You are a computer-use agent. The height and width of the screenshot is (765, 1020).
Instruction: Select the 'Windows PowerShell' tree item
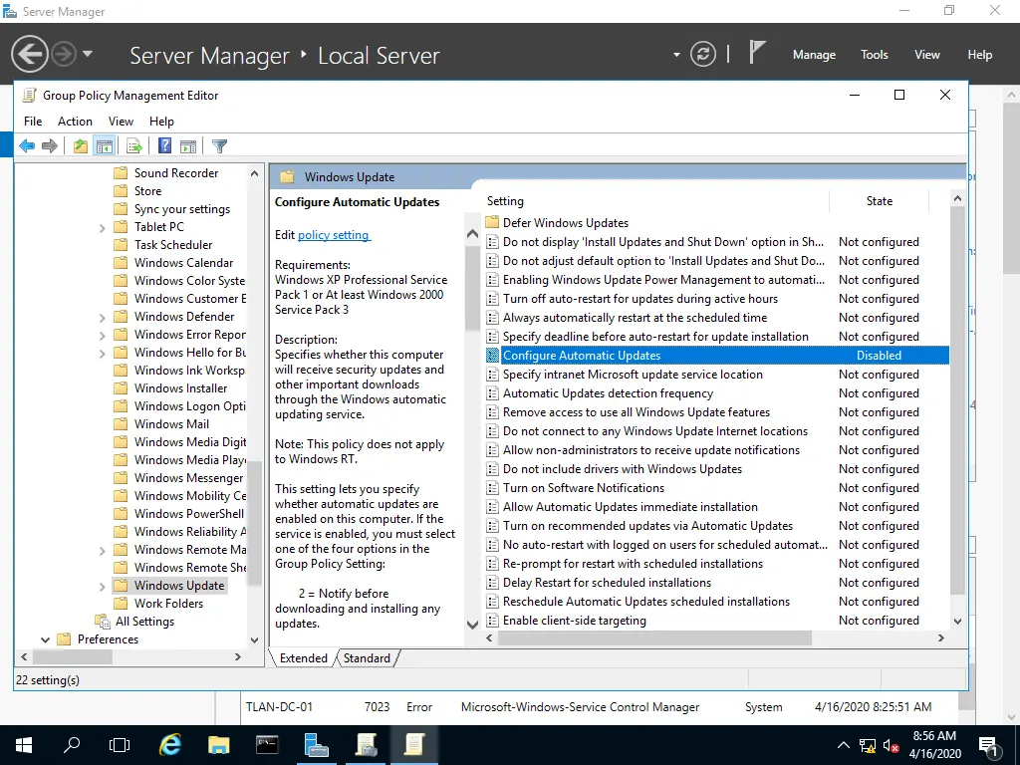tap(188, 513)
